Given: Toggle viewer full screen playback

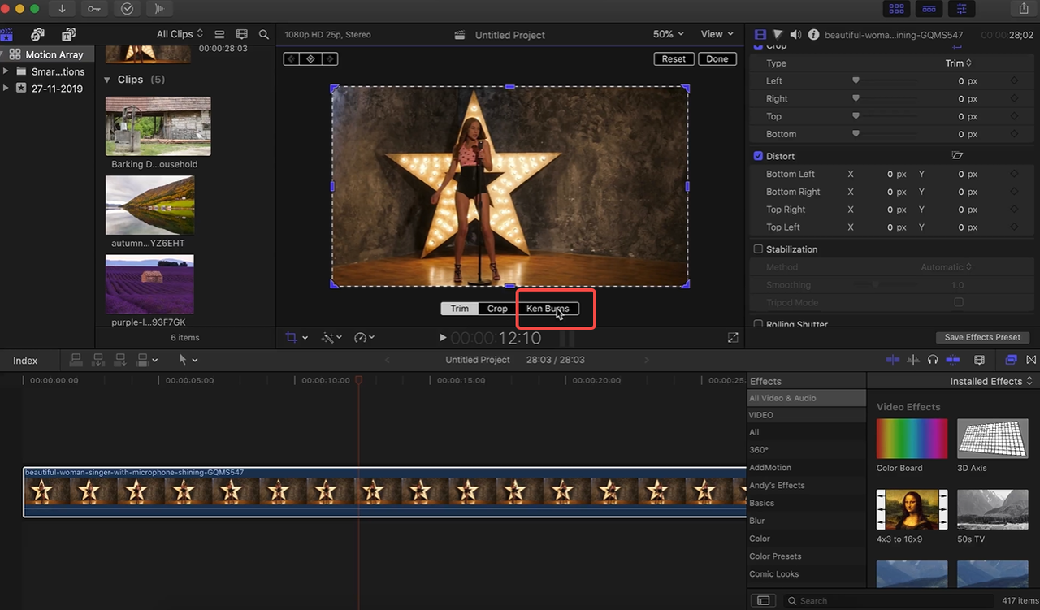Looking at the screenshot, I should pos(733,337).
